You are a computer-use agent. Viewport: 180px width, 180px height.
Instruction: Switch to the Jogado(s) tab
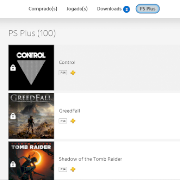click(77, 9)
